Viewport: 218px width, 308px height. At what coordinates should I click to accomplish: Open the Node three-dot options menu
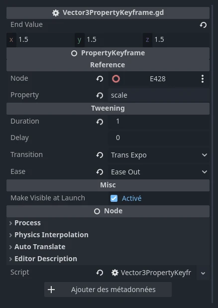pyautogui.click(x=203, y=79)
